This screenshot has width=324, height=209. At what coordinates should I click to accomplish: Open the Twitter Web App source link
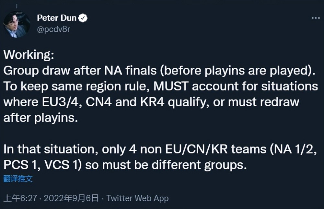pyautogui.click(x=137, y=198)
